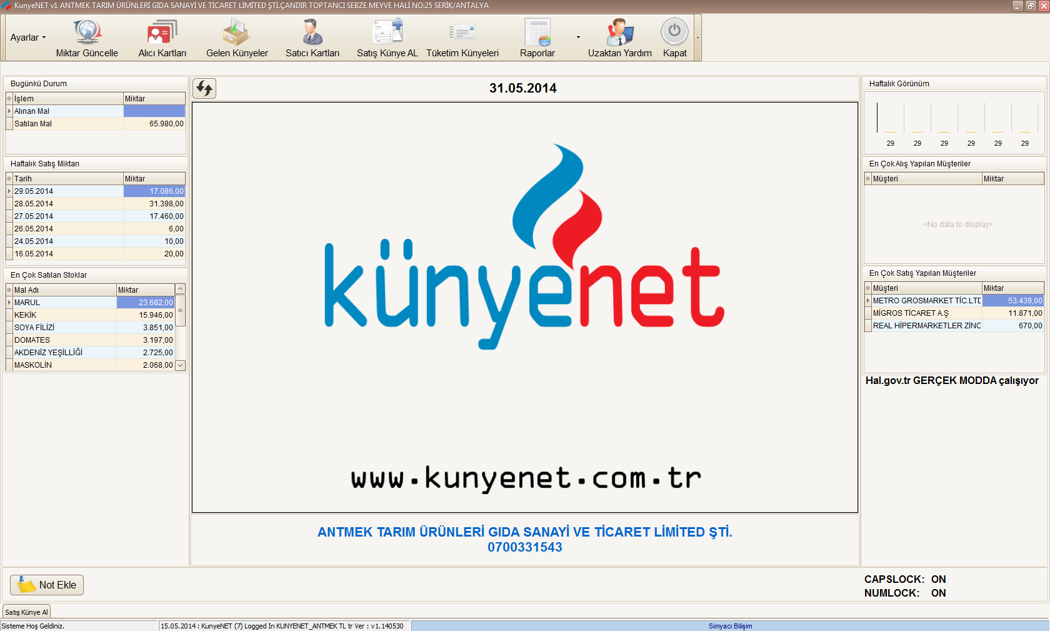Sort top sales customers by Miktar header
Viewport: 1050px width, 631px height.
tap(1013, 288)
